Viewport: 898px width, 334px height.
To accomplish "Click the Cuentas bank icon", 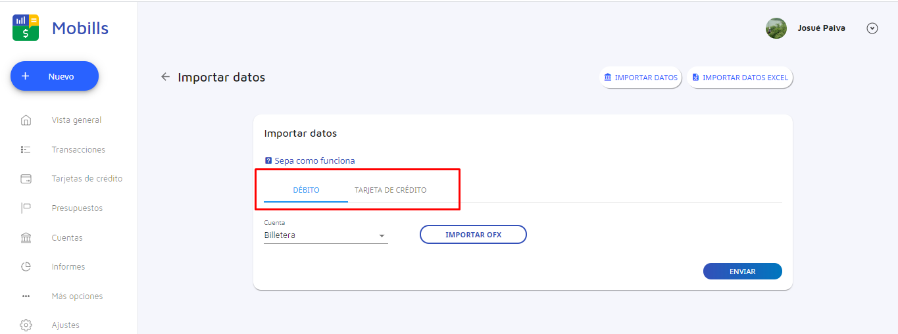I will click(26, 238).
